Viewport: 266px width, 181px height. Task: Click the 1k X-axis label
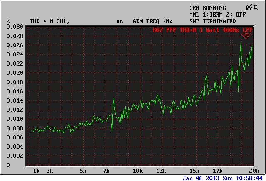(36, 171)
